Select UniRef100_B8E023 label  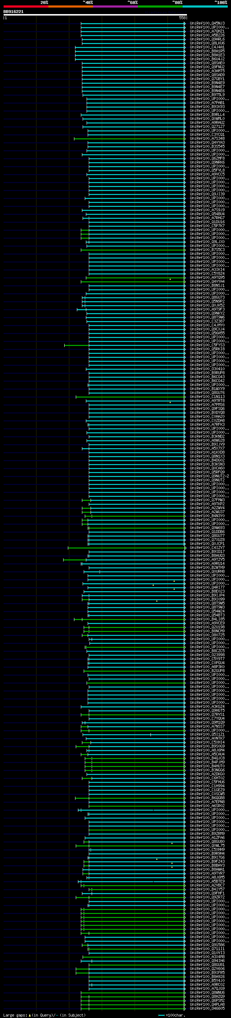coord(207,591)
